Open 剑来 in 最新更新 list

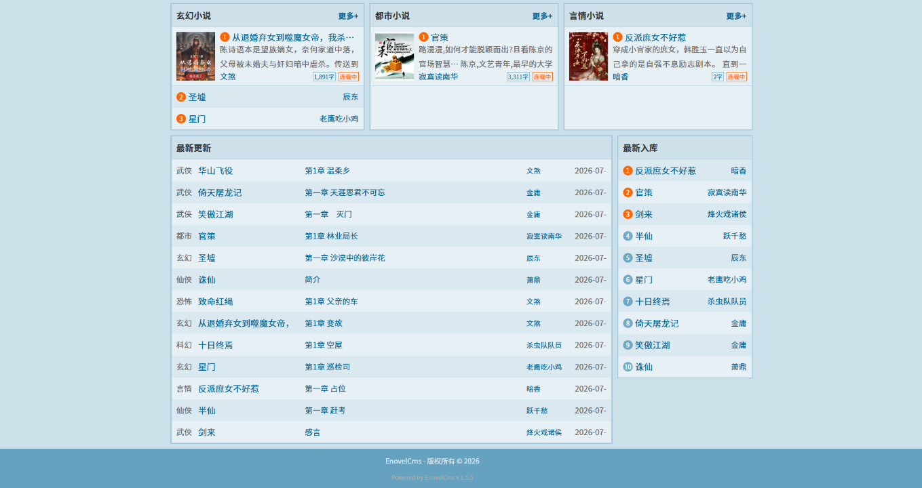click(207, 432)
